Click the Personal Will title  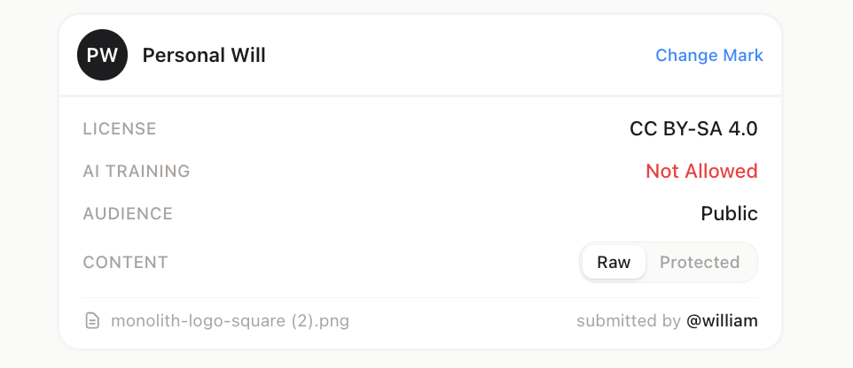coord(204,55)
